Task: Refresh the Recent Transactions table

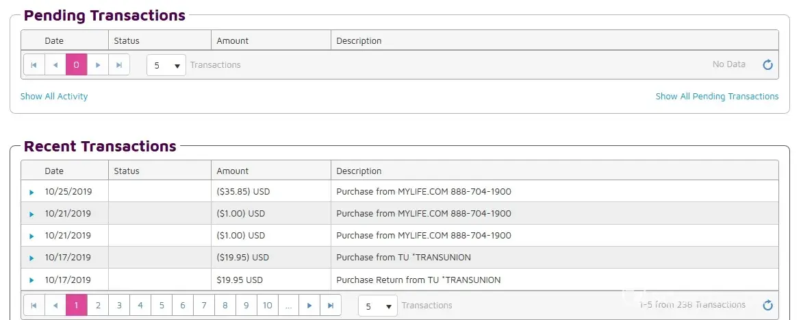Action: coord(767,306)
